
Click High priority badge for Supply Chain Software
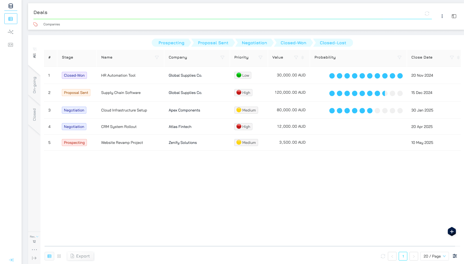pyautogui.click(x=243, y=93)
